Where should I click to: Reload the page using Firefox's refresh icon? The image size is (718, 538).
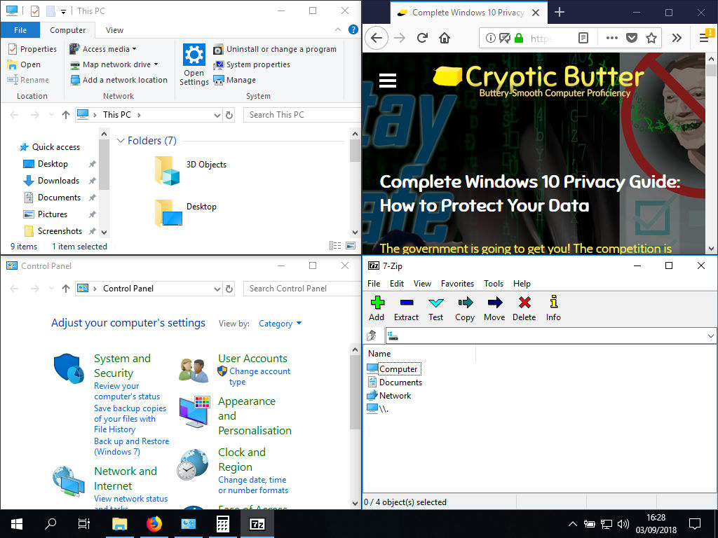click(x=421, y=39)
